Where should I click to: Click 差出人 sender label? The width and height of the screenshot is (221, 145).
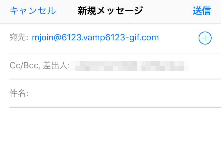tap(55, 65)
